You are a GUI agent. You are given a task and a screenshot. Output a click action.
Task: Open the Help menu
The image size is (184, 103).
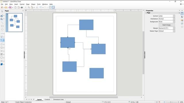click(x=51, y=4)
